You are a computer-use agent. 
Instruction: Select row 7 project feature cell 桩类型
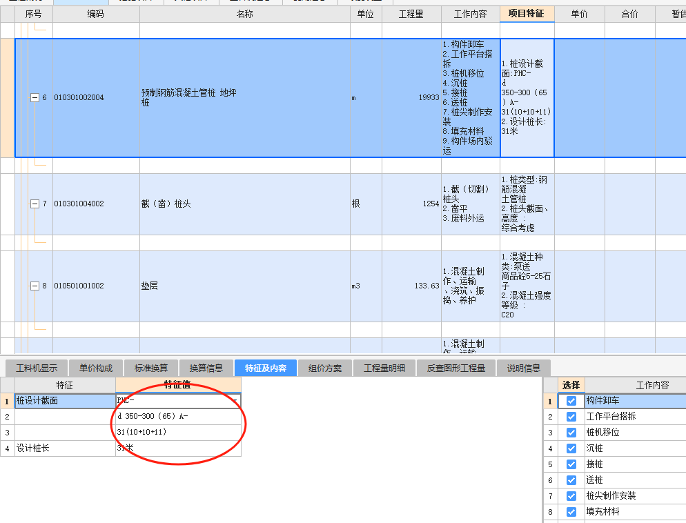(x=527, y=204)
